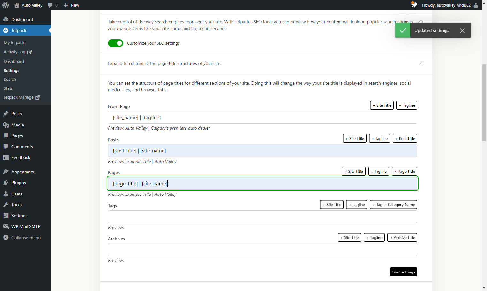The width and height of the screenshot is (487, 291).
Task: Toggle Customize your SEO settings switch
Action: point(116,43)
